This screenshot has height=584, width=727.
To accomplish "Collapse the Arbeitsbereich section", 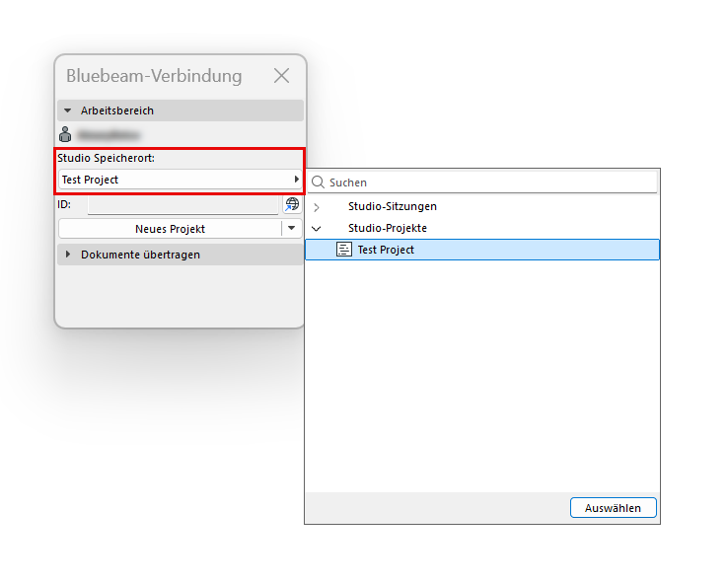I will coord(68,110).
